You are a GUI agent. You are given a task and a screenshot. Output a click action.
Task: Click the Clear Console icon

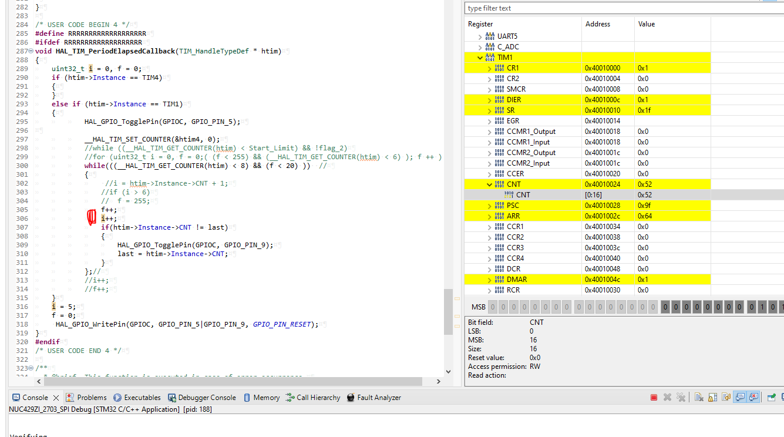pos(699,398)
